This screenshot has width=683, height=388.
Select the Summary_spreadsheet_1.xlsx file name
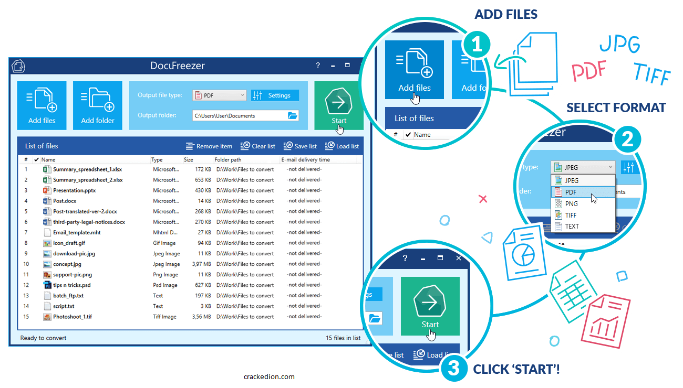(88, 169)
